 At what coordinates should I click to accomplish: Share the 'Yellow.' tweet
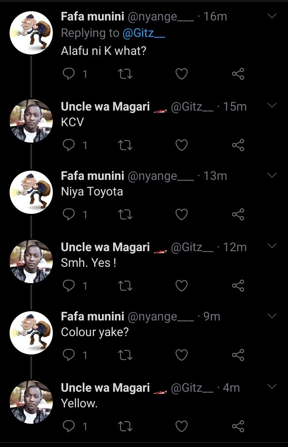(238, 426)
